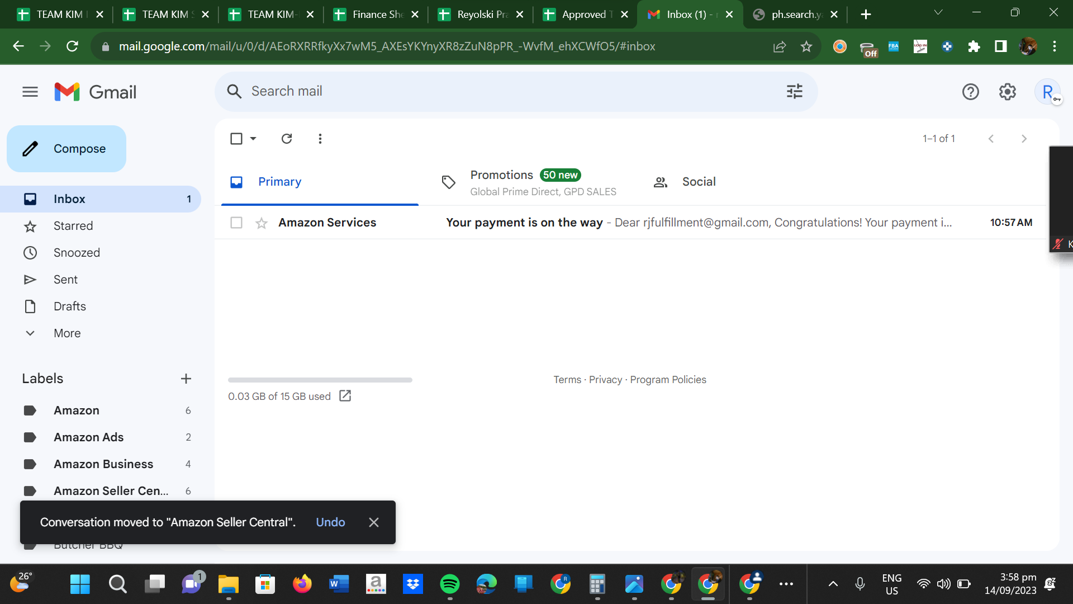The height and width of the screenshot is (604, 1073).
Task: Open storage management link icon
Action: (345, 396)
